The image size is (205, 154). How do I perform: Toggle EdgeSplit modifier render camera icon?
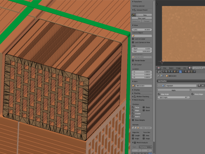[x=199, y=86]
